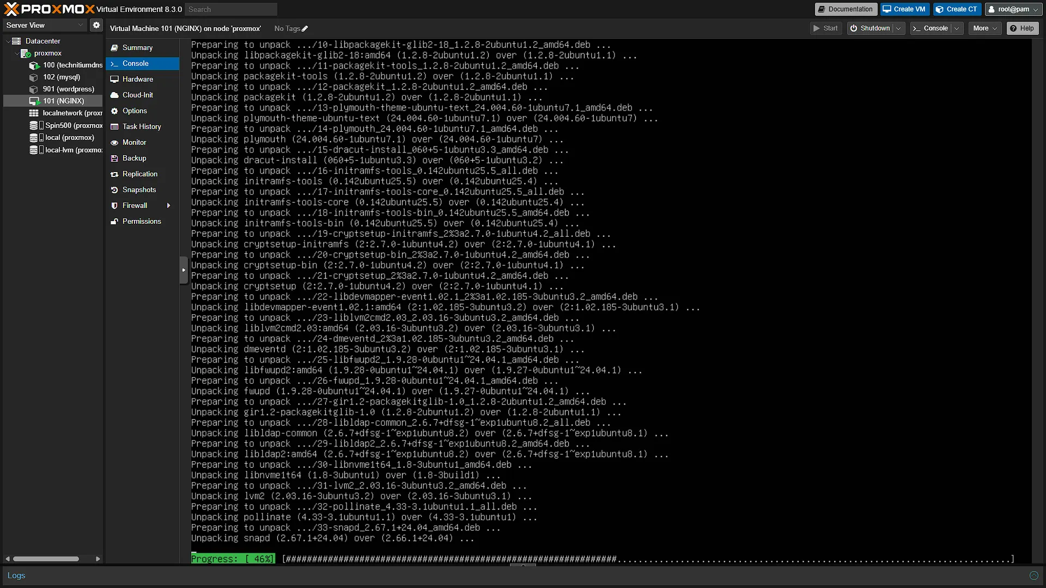Image resolution: width=1046 pixels, height=588 pixels.
Task: Click the Help button
Action: 1023,28
